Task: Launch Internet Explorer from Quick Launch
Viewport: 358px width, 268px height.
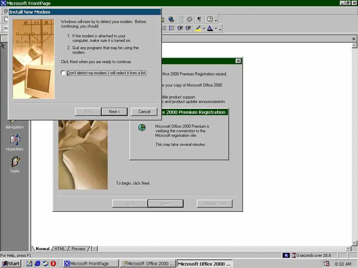Action: click(37, 264)
